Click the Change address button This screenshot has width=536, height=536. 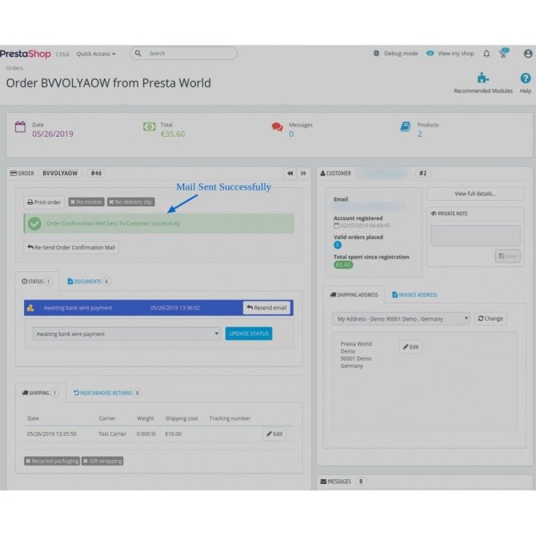click(x=490, y=318)
